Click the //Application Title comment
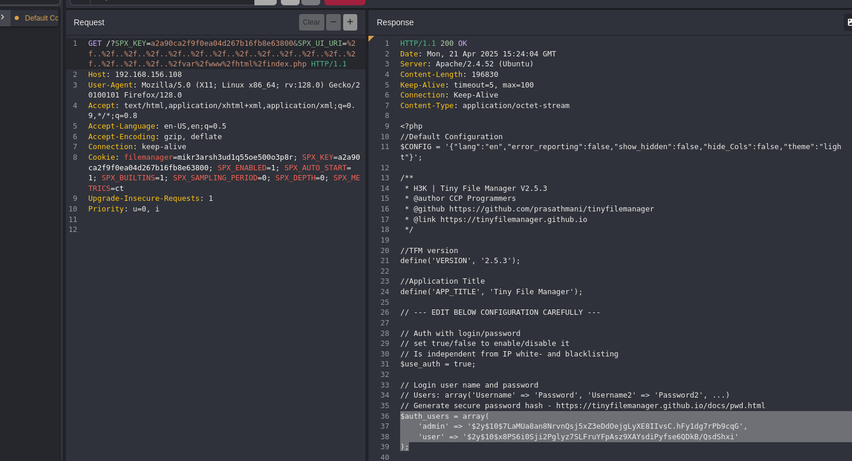 click(442, 281)
